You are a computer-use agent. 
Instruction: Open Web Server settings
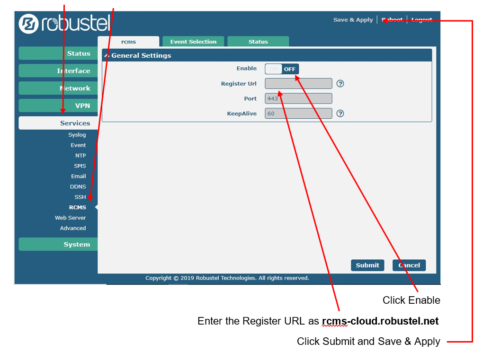(70, 218)
